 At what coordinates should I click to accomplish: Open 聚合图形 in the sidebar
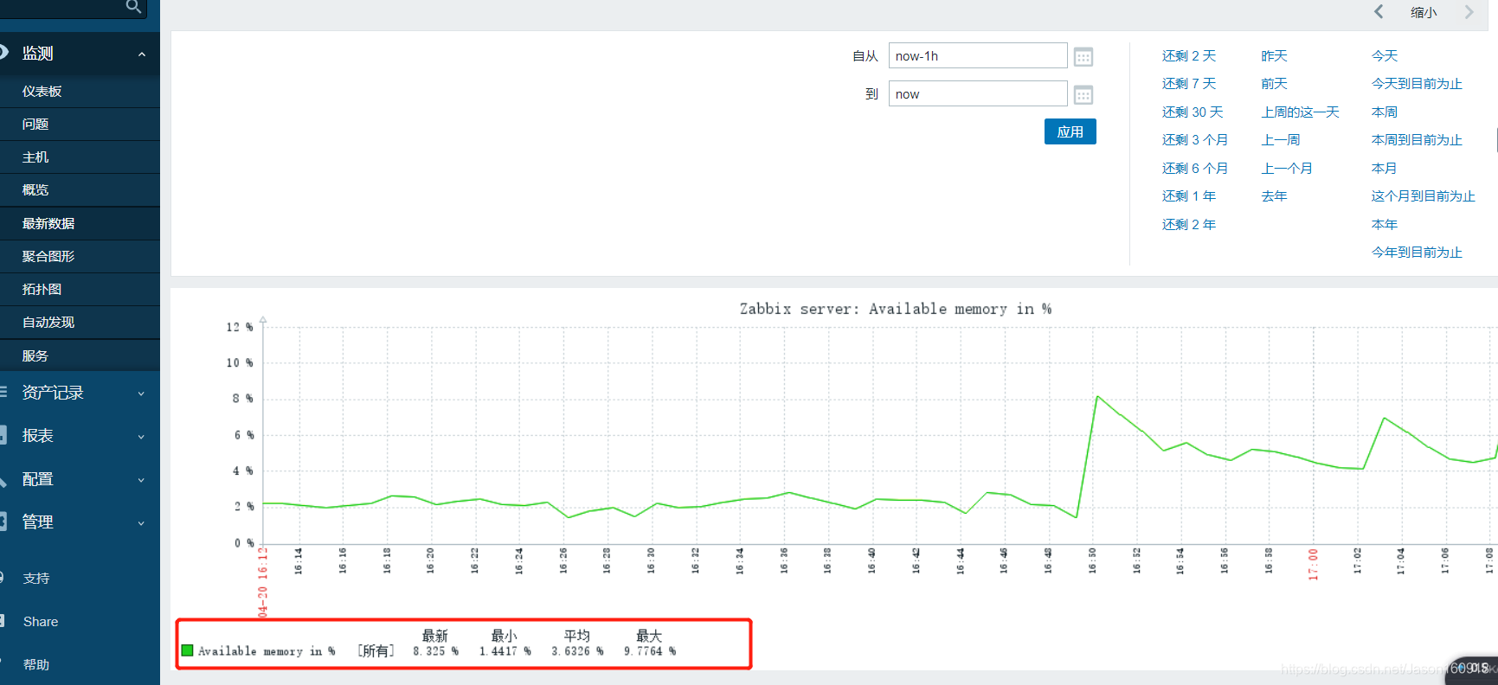click(x=80, y=256)
